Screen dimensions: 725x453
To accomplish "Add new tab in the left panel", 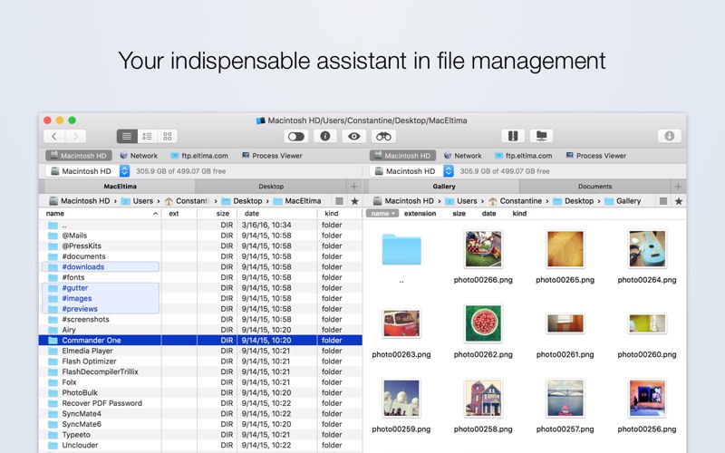I will 353,187.
